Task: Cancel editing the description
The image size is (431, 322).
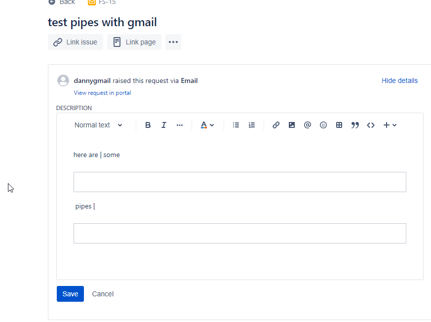Action: [103, 294]
